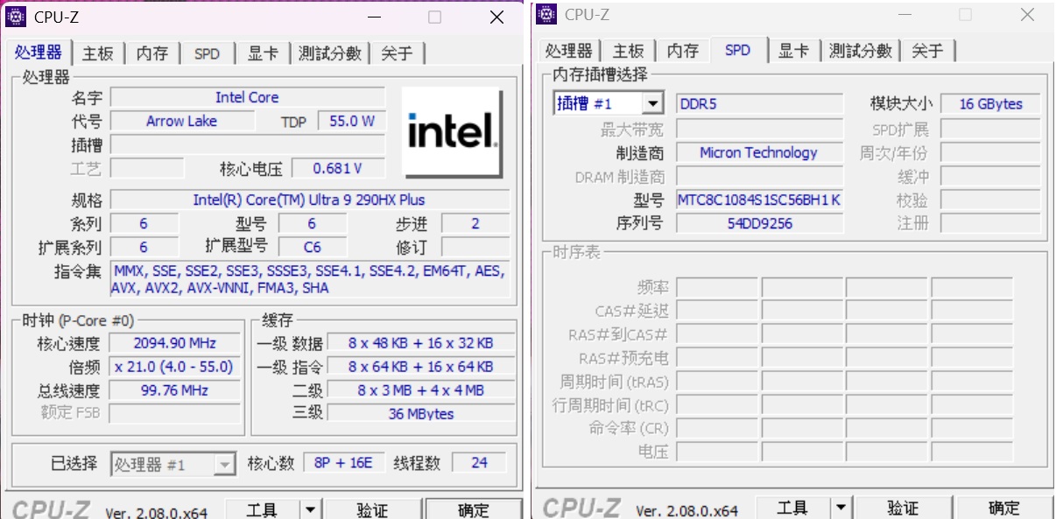Click the DDR5 memory type field
Screen dimensions: 1056x519
759,104
